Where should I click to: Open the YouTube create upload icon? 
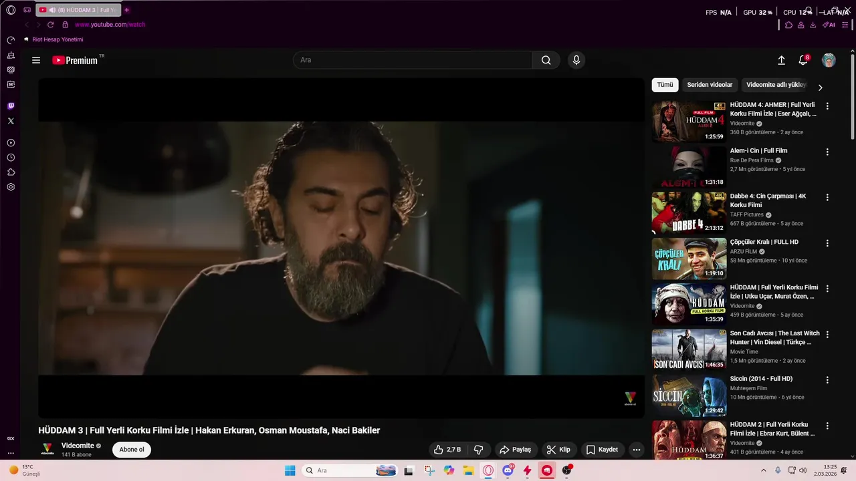point(781,60)
